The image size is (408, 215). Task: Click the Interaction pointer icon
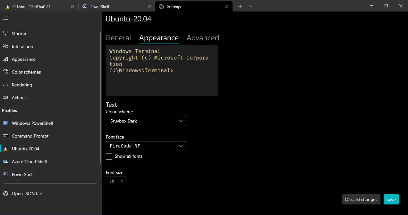(5, 46)
